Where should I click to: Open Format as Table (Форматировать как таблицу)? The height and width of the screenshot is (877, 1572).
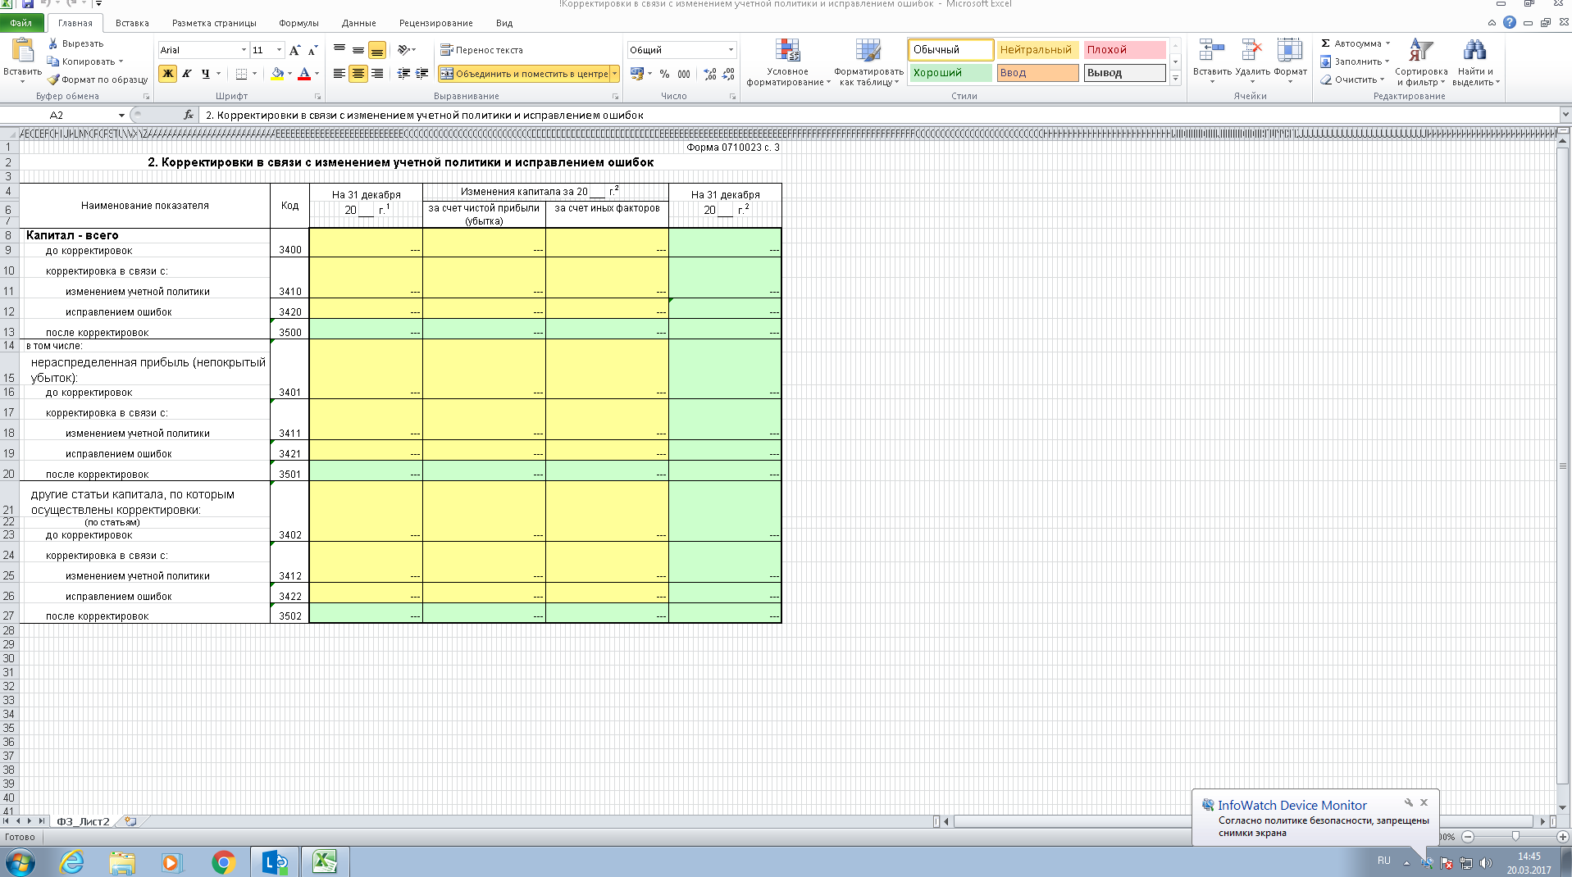pos(868,62)
